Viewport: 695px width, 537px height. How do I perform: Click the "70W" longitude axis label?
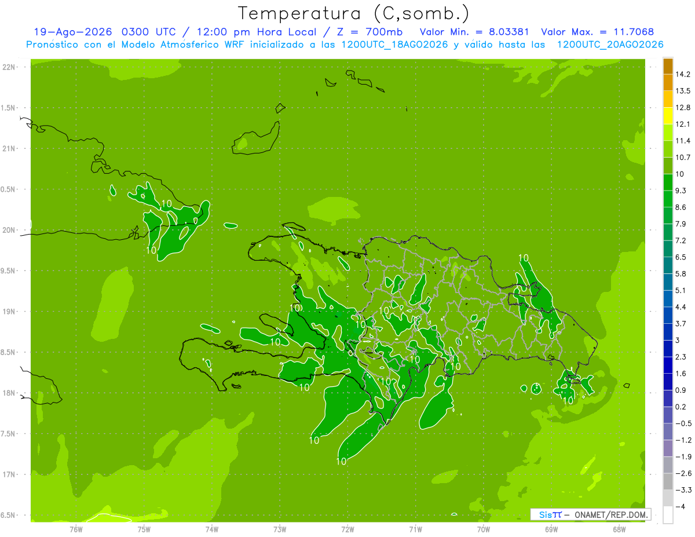483,529
